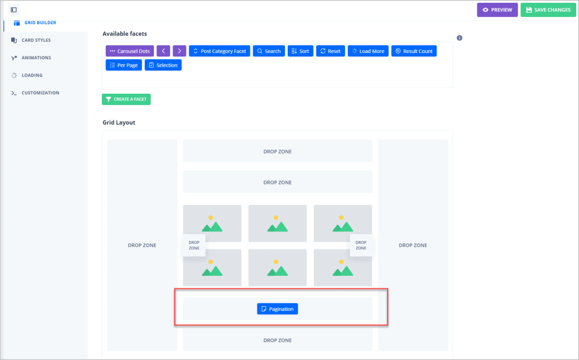Viewport: 579px width, 360px height.
Task: Select the Pagination element in the highlighted row
Action: [x=277, y=309]
